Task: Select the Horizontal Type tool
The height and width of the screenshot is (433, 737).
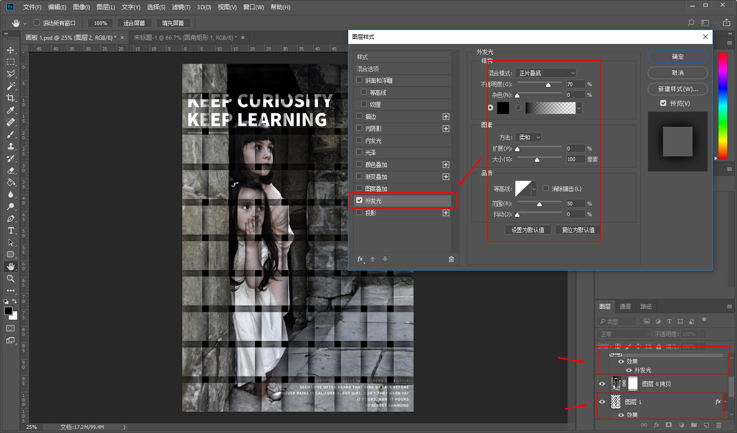Action: tap(11, 230)
